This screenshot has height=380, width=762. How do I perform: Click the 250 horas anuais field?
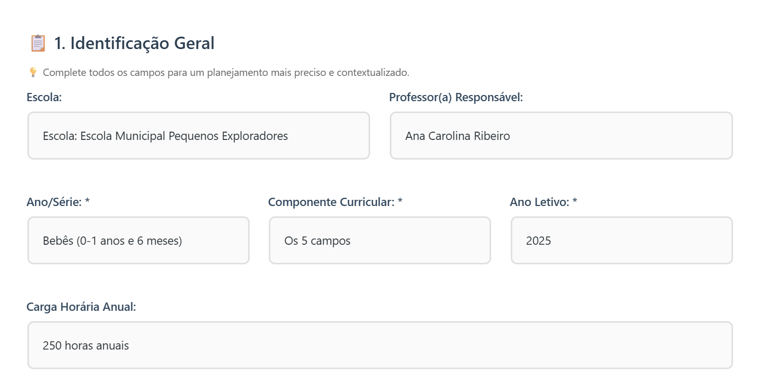[x=380, y=345]
